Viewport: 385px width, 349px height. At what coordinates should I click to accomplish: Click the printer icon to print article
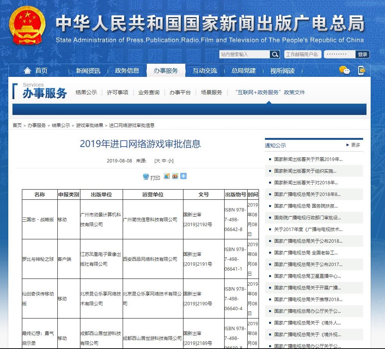coord(146,177)
